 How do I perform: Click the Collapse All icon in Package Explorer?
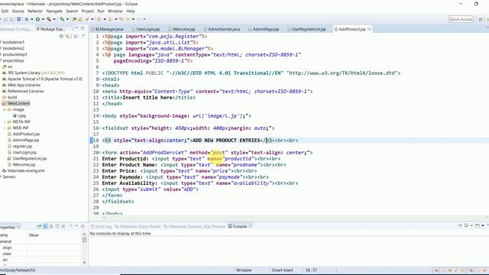coord(61,36)
